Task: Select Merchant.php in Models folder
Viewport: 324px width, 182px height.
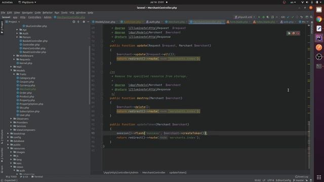Action: 27,89
